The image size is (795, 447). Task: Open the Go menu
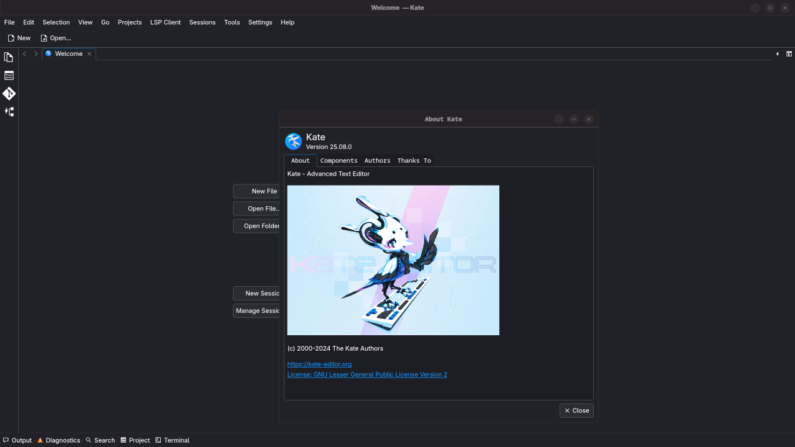[x=105, y=22]
